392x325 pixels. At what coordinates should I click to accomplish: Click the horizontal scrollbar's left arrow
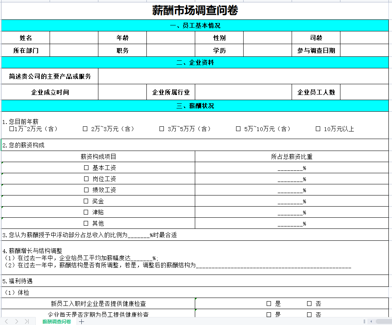pyautogui.click(x=371, y=321)
